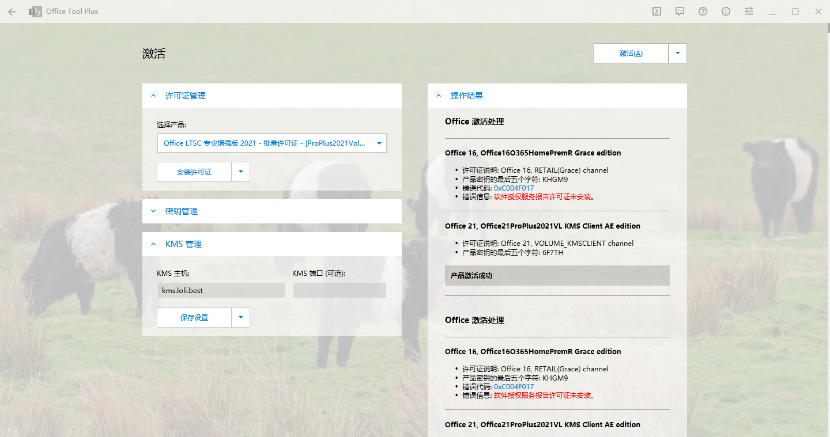This screenshot has height=437, width=830.
Task: Collapse the 操作结果 panel
Action: point(439,96)
